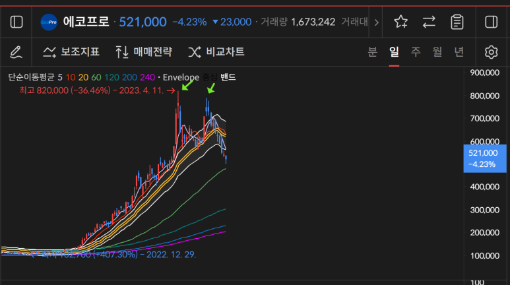The width and height of the screenshot is (510, 285).
Task: Click the EcoPro company logo
Action: pyautogui.click(x=49, y=22)
